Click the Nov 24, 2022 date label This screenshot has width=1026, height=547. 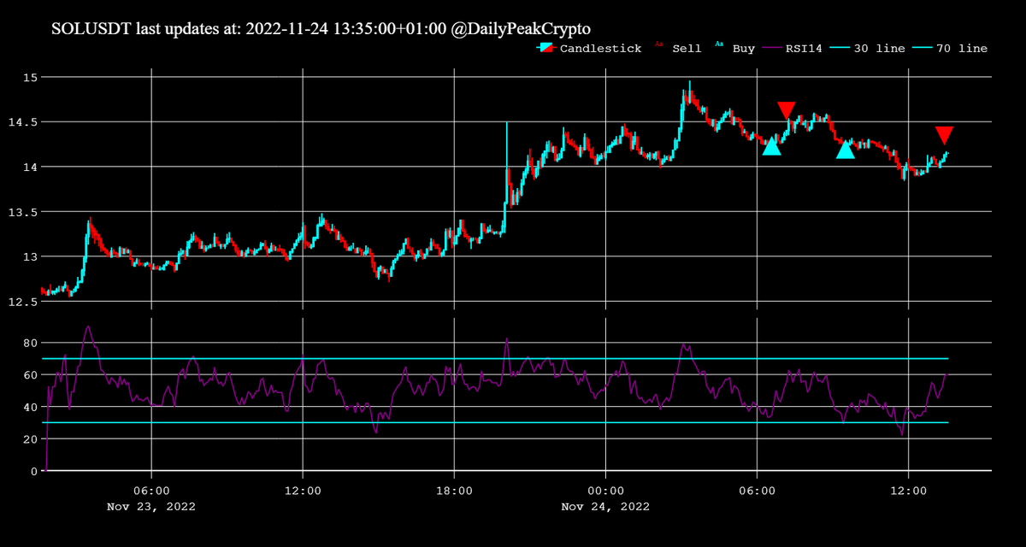(605, 507)
